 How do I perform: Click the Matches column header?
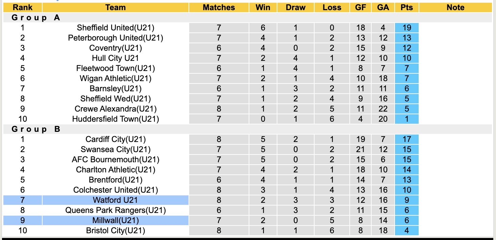219,7
